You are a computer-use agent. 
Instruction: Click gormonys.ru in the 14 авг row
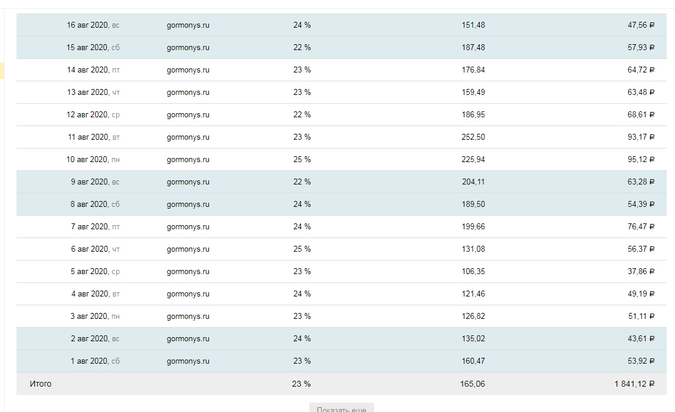click(x=188, y=70)
